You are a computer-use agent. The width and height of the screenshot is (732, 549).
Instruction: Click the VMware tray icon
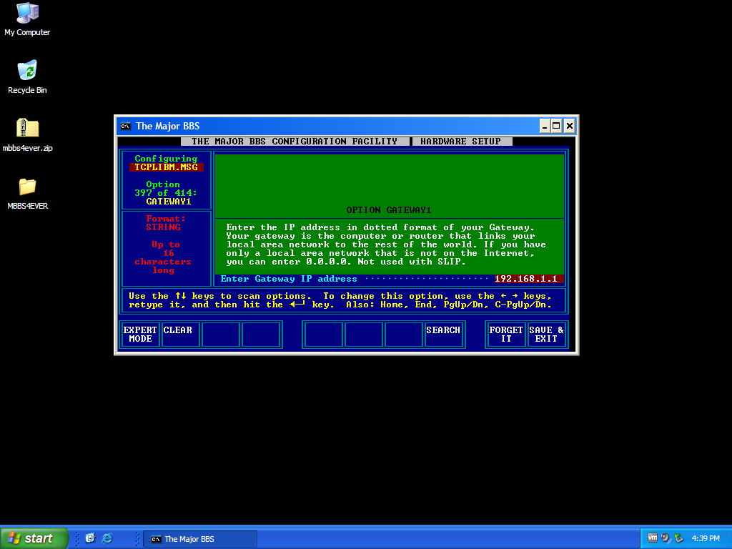[652, 538]
